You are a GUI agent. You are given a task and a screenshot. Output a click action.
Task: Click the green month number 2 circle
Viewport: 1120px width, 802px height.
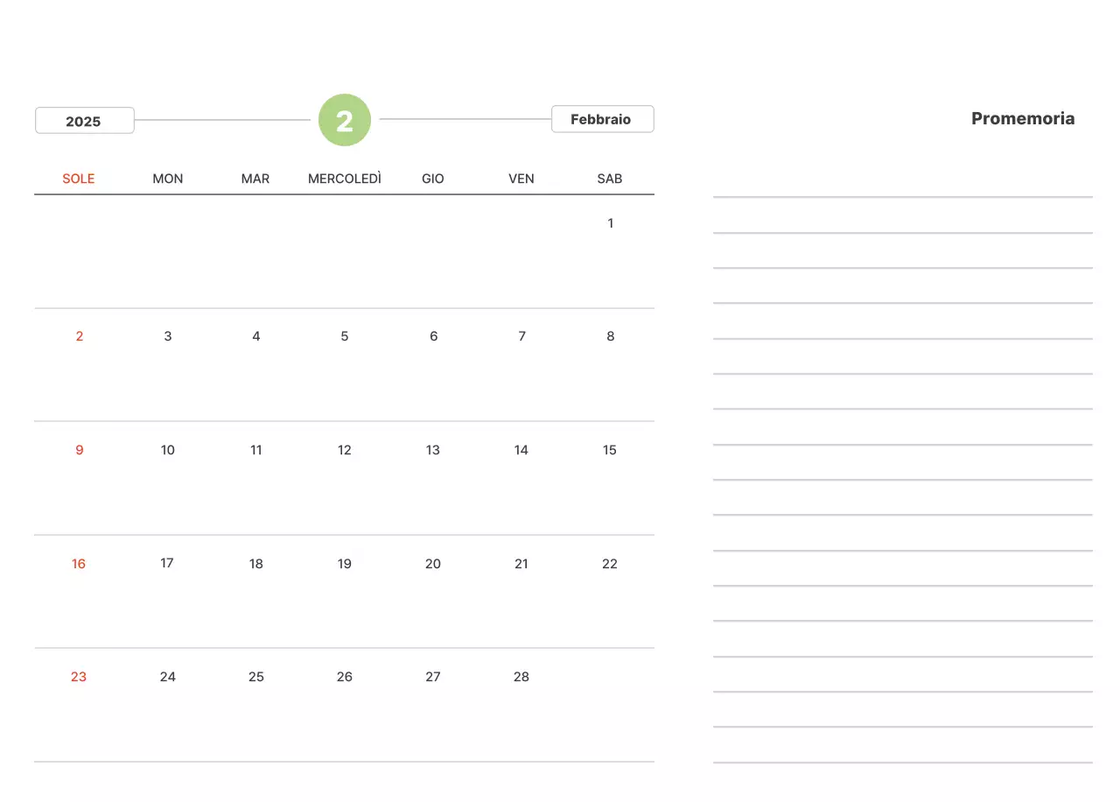(345, 120)
